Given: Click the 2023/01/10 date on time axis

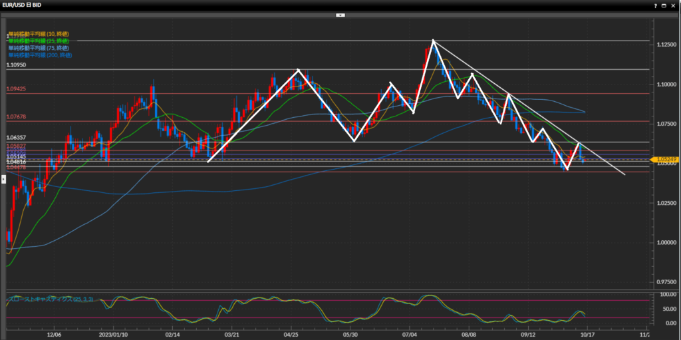Looking at the screenshot, I should click(x=112, y=335).
